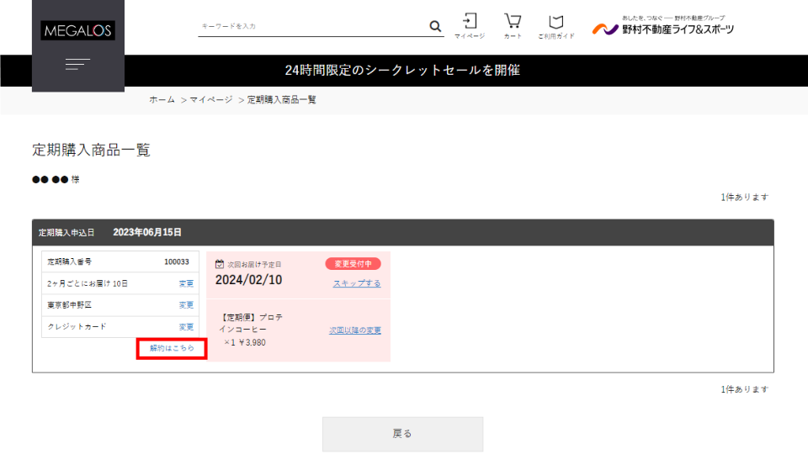Click the 解約はこちら cancellation link
The image size is (808, 470).
point(172,348)
